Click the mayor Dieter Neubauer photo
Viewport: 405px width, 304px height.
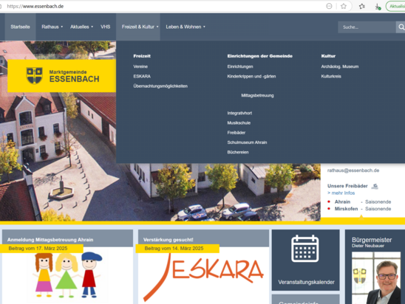coord(376,278)
